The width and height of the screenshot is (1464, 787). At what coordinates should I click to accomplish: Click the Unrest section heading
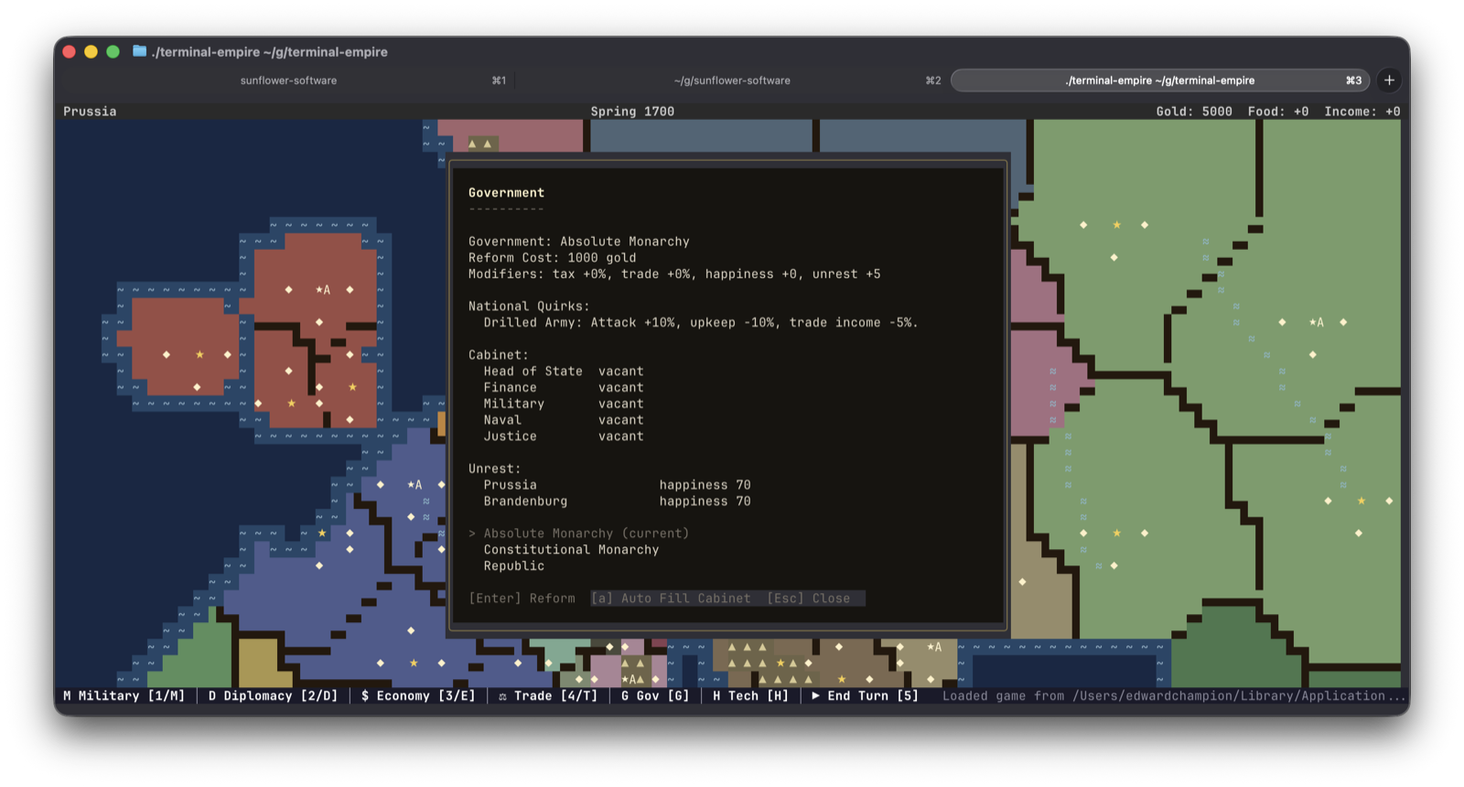tap(495, 469)
